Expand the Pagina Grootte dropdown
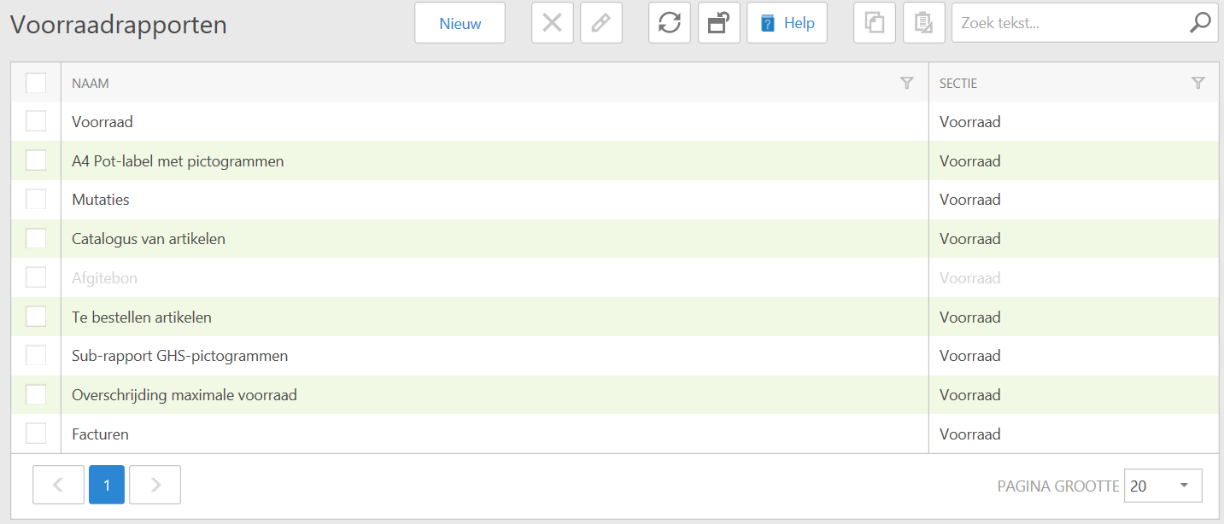Image resolution: width=1224 pixels, height=524 pixels. click(x=1163, y=486)
